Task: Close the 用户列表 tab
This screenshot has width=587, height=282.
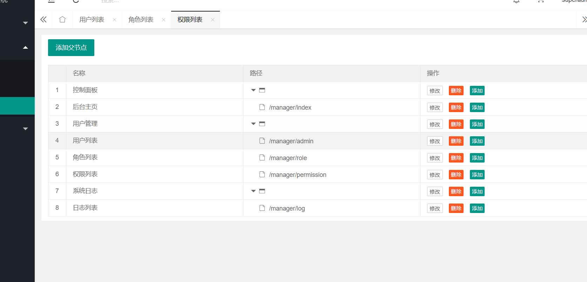Action: pyautogui.click(x=114, y=20)
